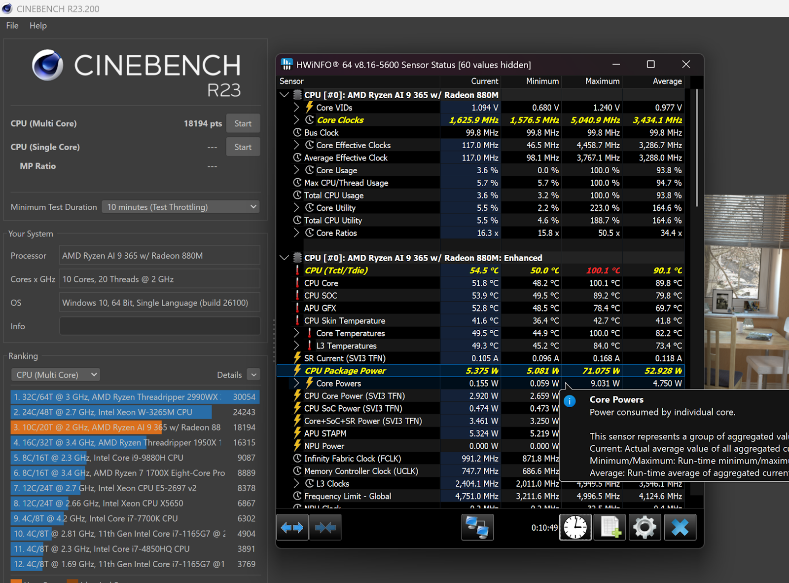Expand the L3 Clocks row
789x583 pixels.
pyautogui.click(x=296, y=483)
